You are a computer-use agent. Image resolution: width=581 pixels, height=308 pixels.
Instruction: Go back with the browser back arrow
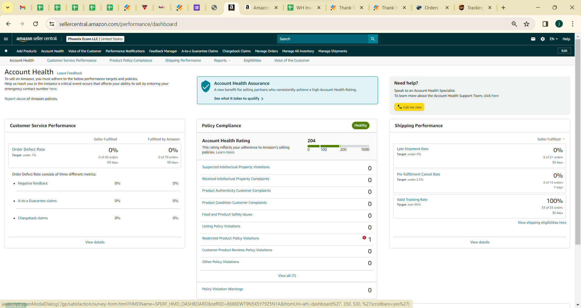tap(8, 24)
